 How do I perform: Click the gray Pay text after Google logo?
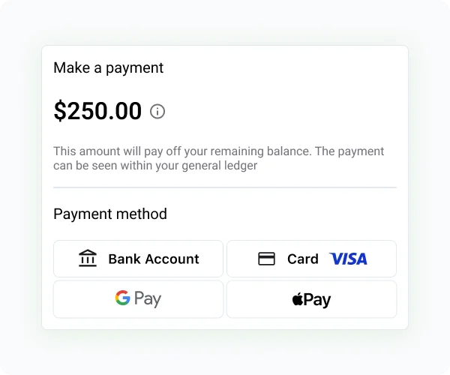point(148,299)
